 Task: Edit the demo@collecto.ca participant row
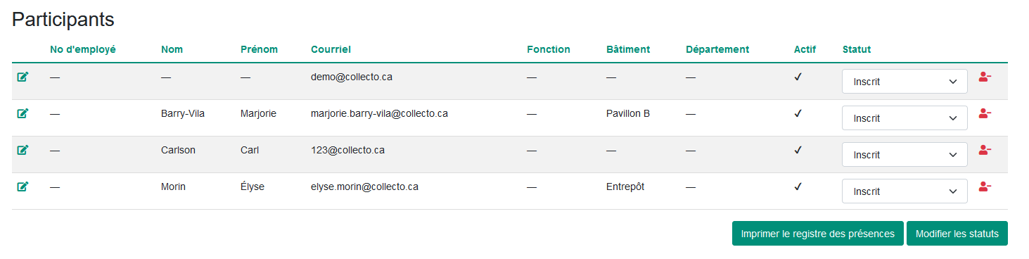point(23,77)
